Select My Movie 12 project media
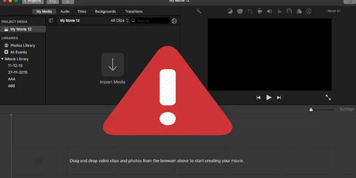This screenshot has height=178, width=356. click(x=23, y=29)
